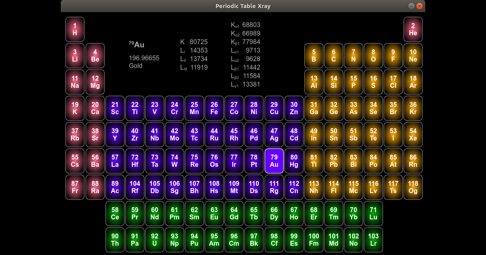Select the Carbon tile

(x=333, y=55)
